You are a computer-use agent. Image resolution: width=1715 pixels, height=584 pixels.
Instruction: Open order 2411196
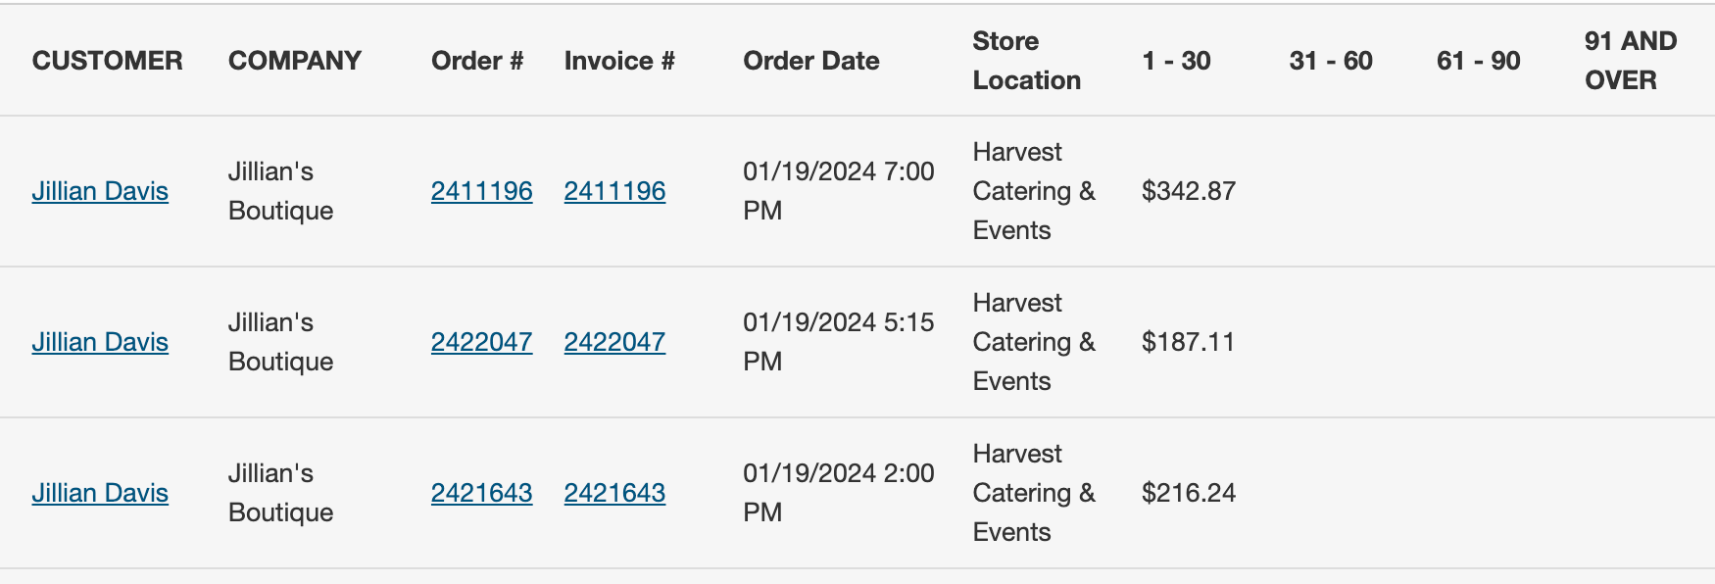click(481, 191)
